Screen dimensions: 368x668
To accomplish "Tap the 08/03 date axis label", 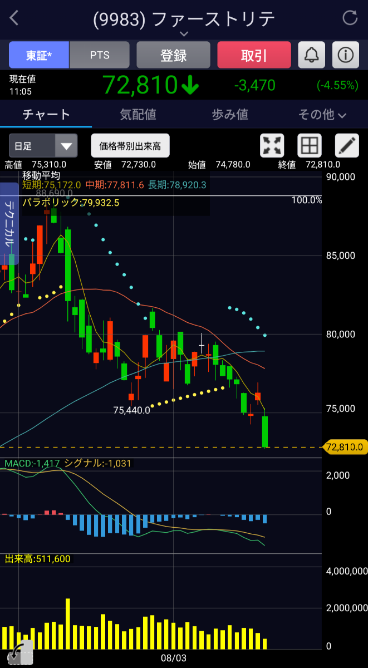I will pyautogui.click(x=174, y=658).
